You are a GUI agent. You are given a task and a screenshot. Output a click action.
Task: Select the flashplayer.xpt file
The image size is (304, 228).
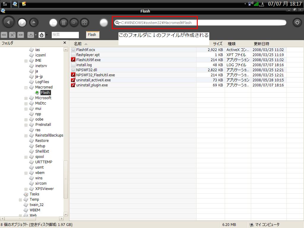(x=88, y=55)
